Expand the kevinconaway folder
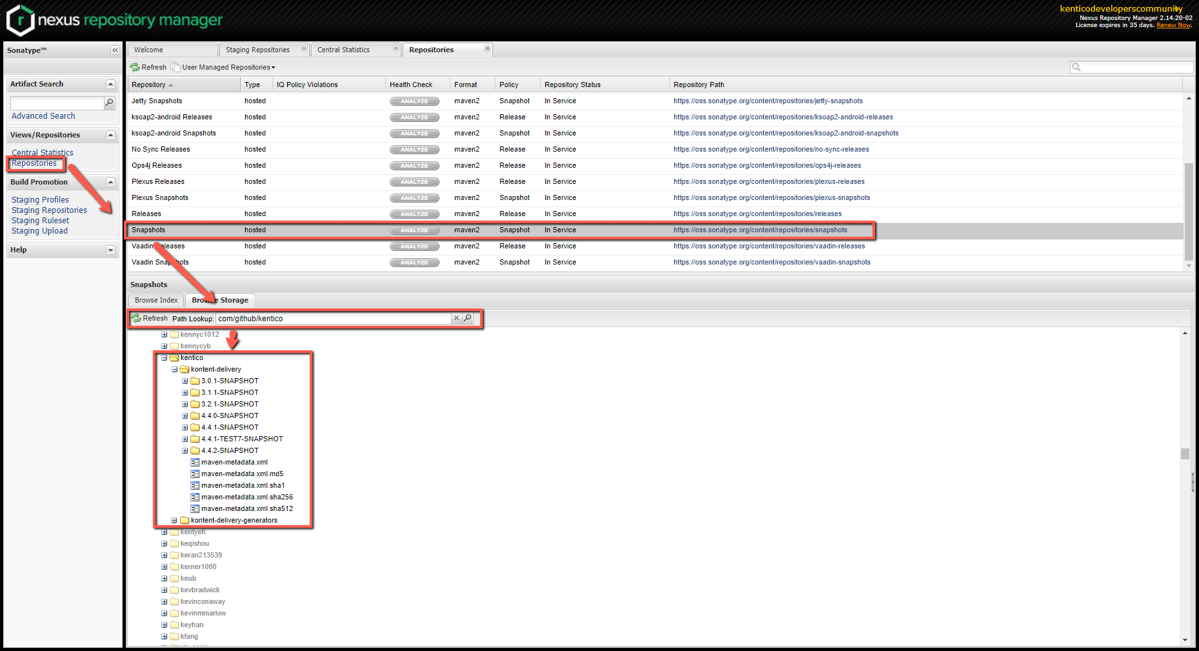The width and height of the screenshot is (1199, 651). 164,601
